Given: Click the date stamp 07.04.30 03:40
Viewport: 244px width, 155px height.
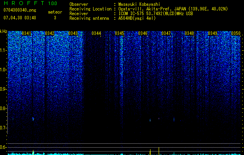Looking at the screenshot, I should (20, 18).
